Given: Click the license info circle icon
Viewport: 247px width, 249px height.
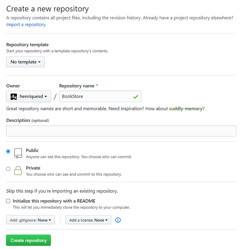Looking at the screenshot, I should (118, 220).
